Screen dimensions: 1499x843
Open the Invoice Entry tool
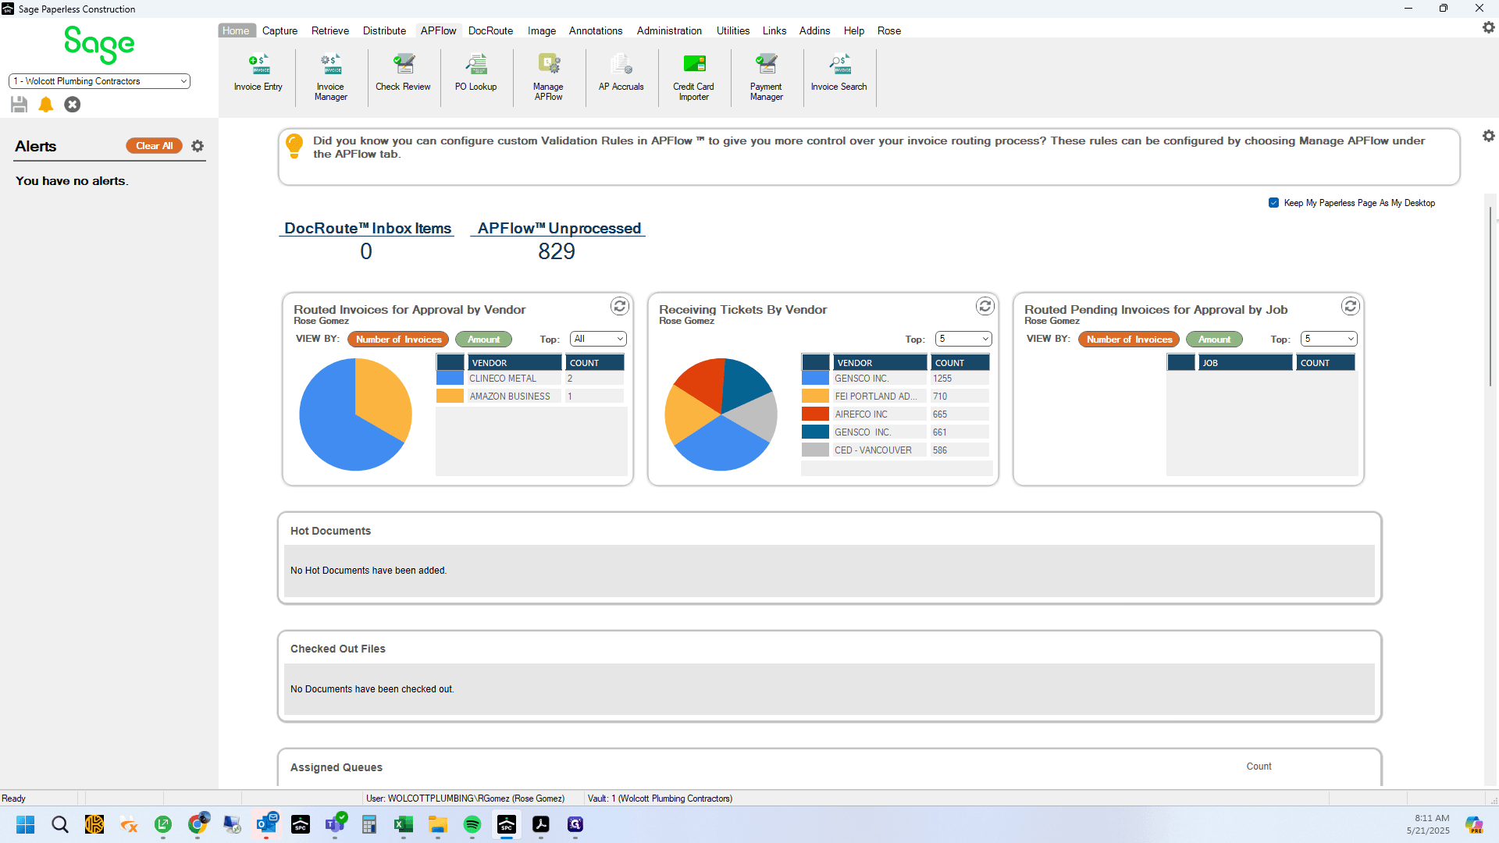click(x=258, y=73)
